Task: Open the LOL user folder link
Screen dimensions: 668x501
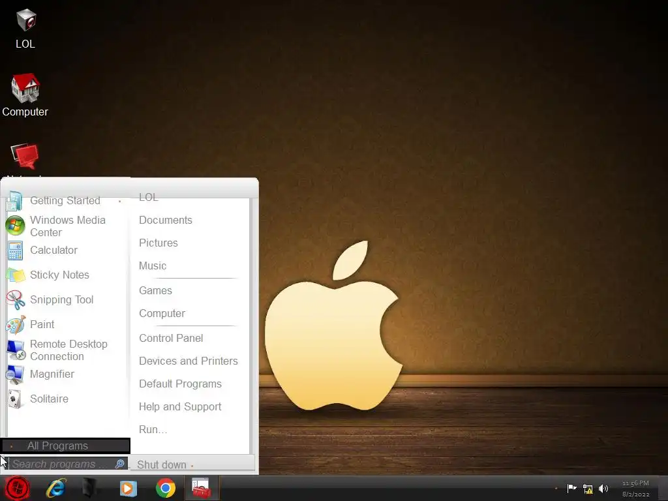Action: coord(148,197)
